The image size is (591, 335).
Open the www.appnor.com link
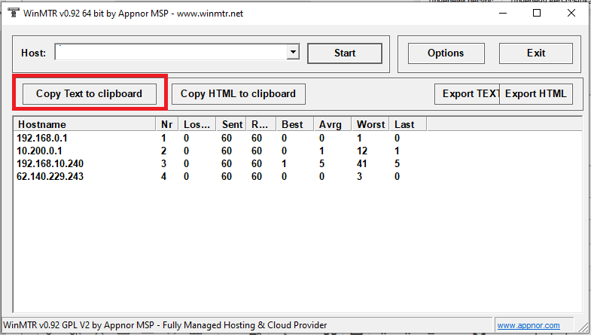pos(528,325)
